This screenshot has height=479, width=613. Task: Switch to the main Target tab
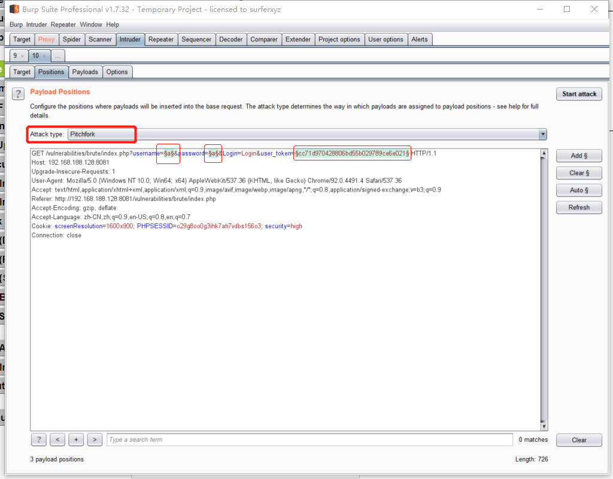tap(22, 40)
